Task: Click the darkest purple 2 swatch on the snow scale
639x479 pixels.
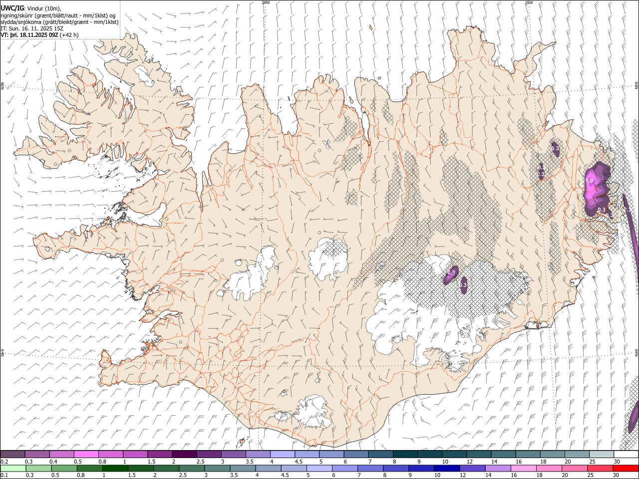Action: tap(184, 454)
